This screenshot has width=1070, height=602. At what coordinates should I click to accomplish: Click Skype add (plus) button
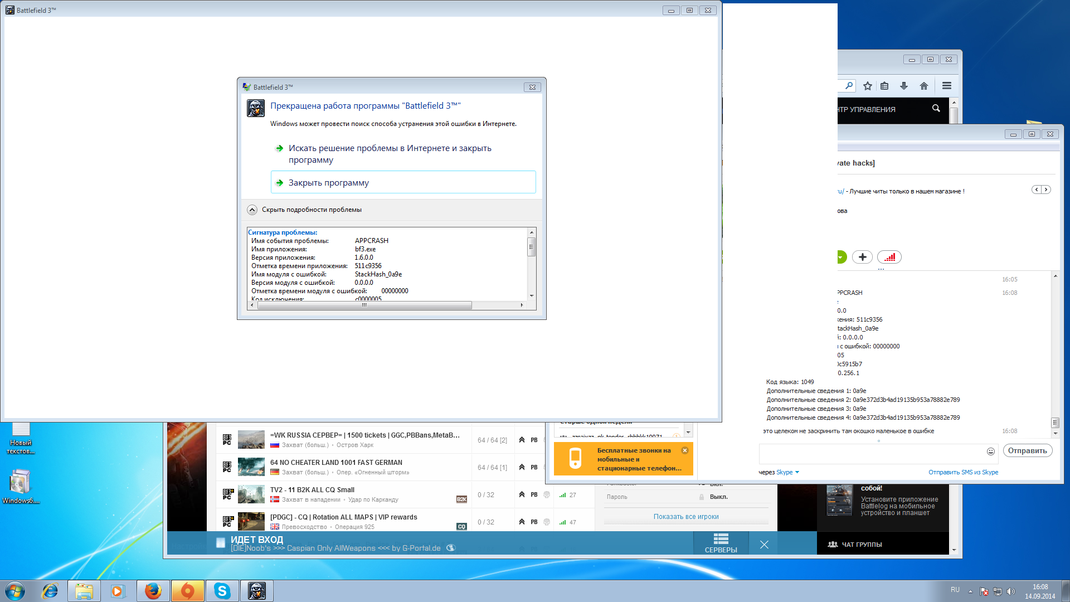tap(862, 257)
